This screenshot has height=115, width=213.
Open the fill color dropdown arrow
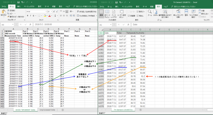pyautogui.click(x=47, y=16)
